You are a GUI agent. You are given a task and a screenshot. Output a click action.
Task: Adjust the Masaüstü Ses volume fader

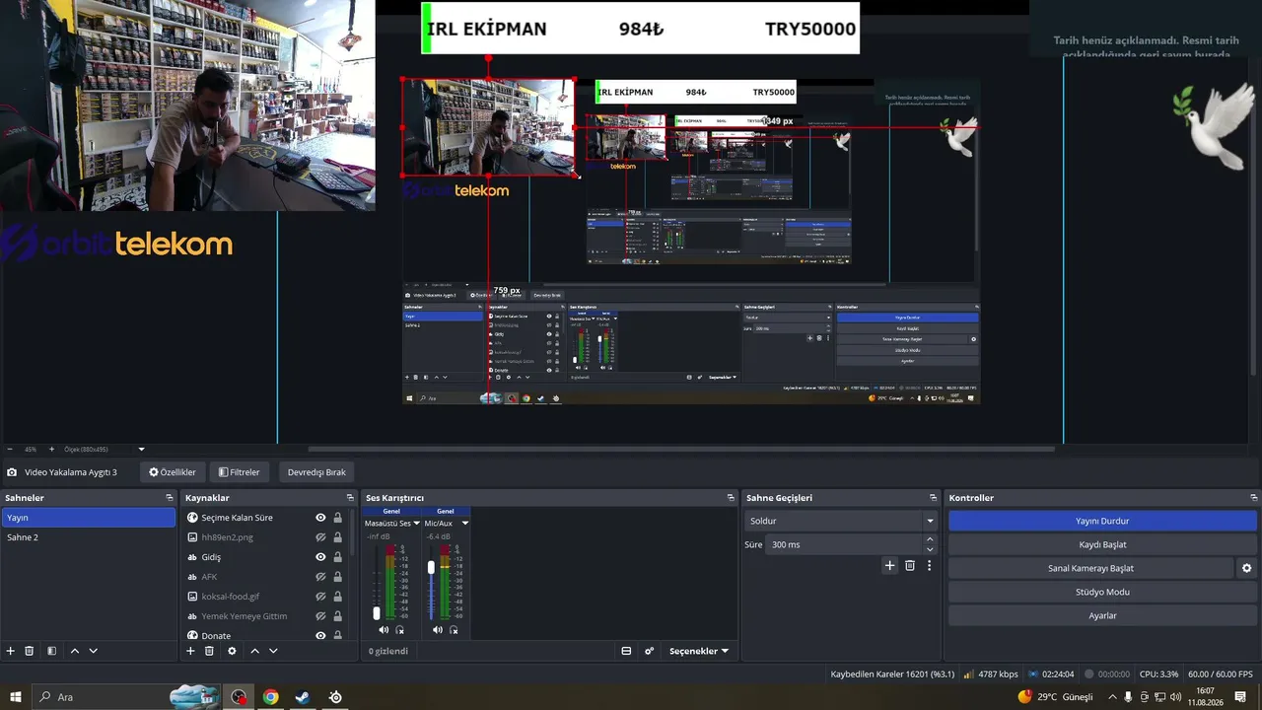[x=377, y=612]
